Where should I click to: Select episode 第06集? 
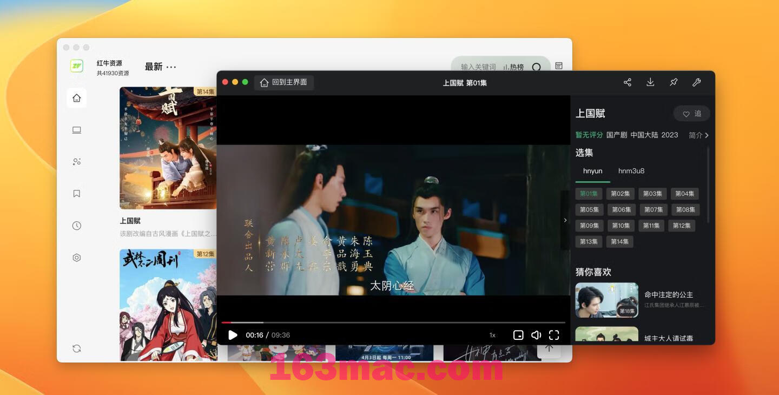click(620, 209)
